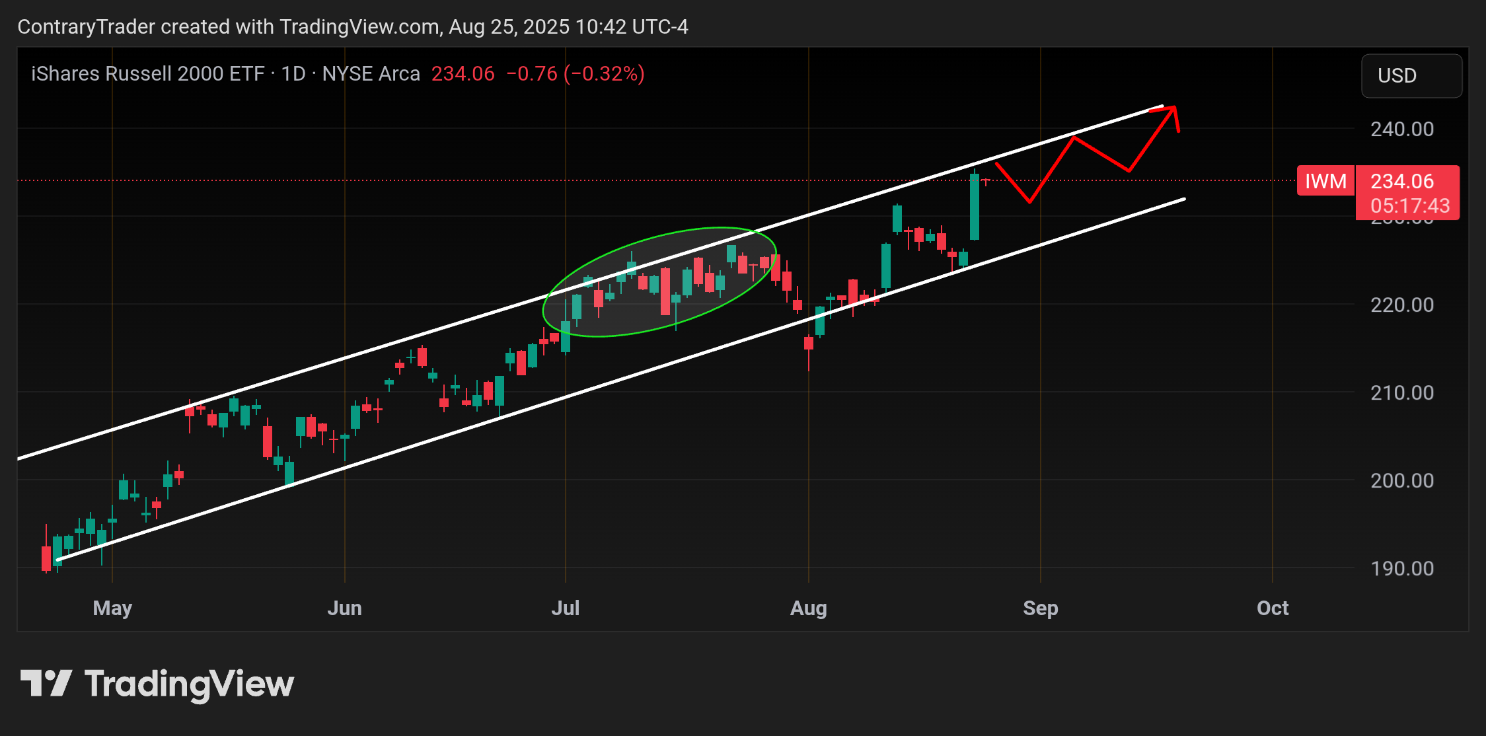Click the IWM price label tag
The height and width of the screenshot is (736, 1486).
1325,181
